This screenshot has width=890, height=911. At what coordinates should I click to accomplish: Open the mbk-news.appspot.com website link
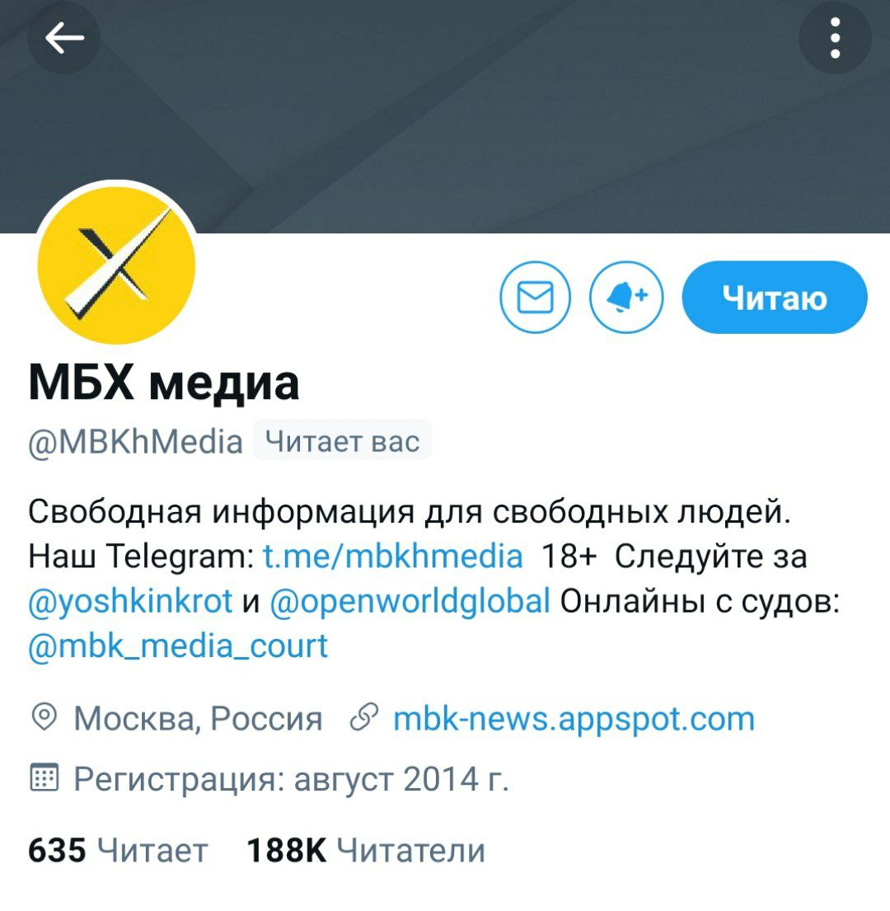tap(574, 719)
